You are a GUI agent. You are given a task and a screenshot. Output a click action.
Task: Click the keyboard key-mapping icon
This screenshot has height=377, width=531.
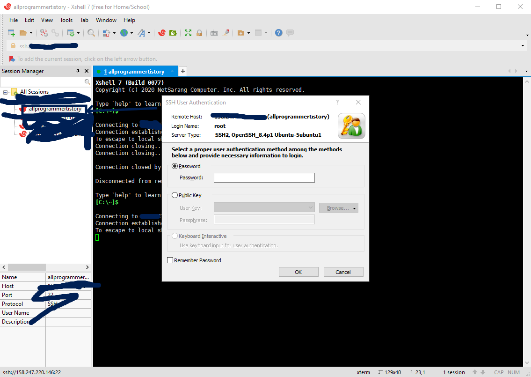click(214, 33)
